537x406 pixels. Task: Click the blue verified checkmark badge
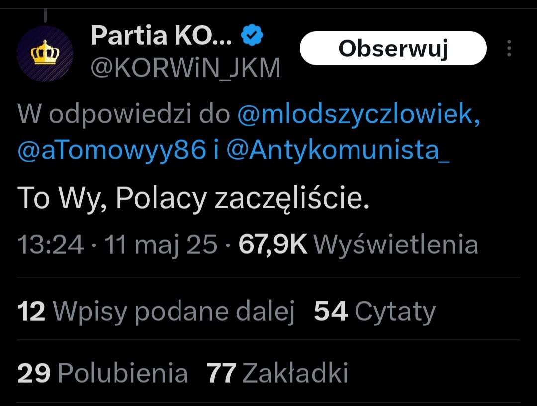(x=252, y=35)
